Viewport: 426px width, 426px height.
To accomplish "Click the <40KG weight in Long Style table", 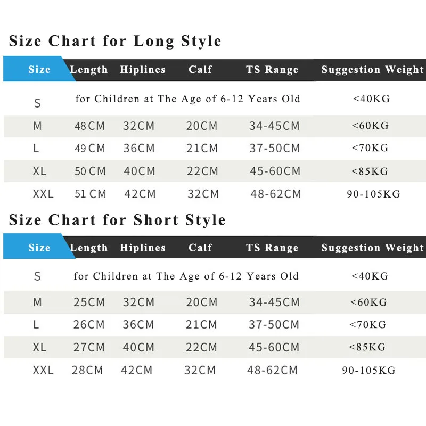I will 371,99.
